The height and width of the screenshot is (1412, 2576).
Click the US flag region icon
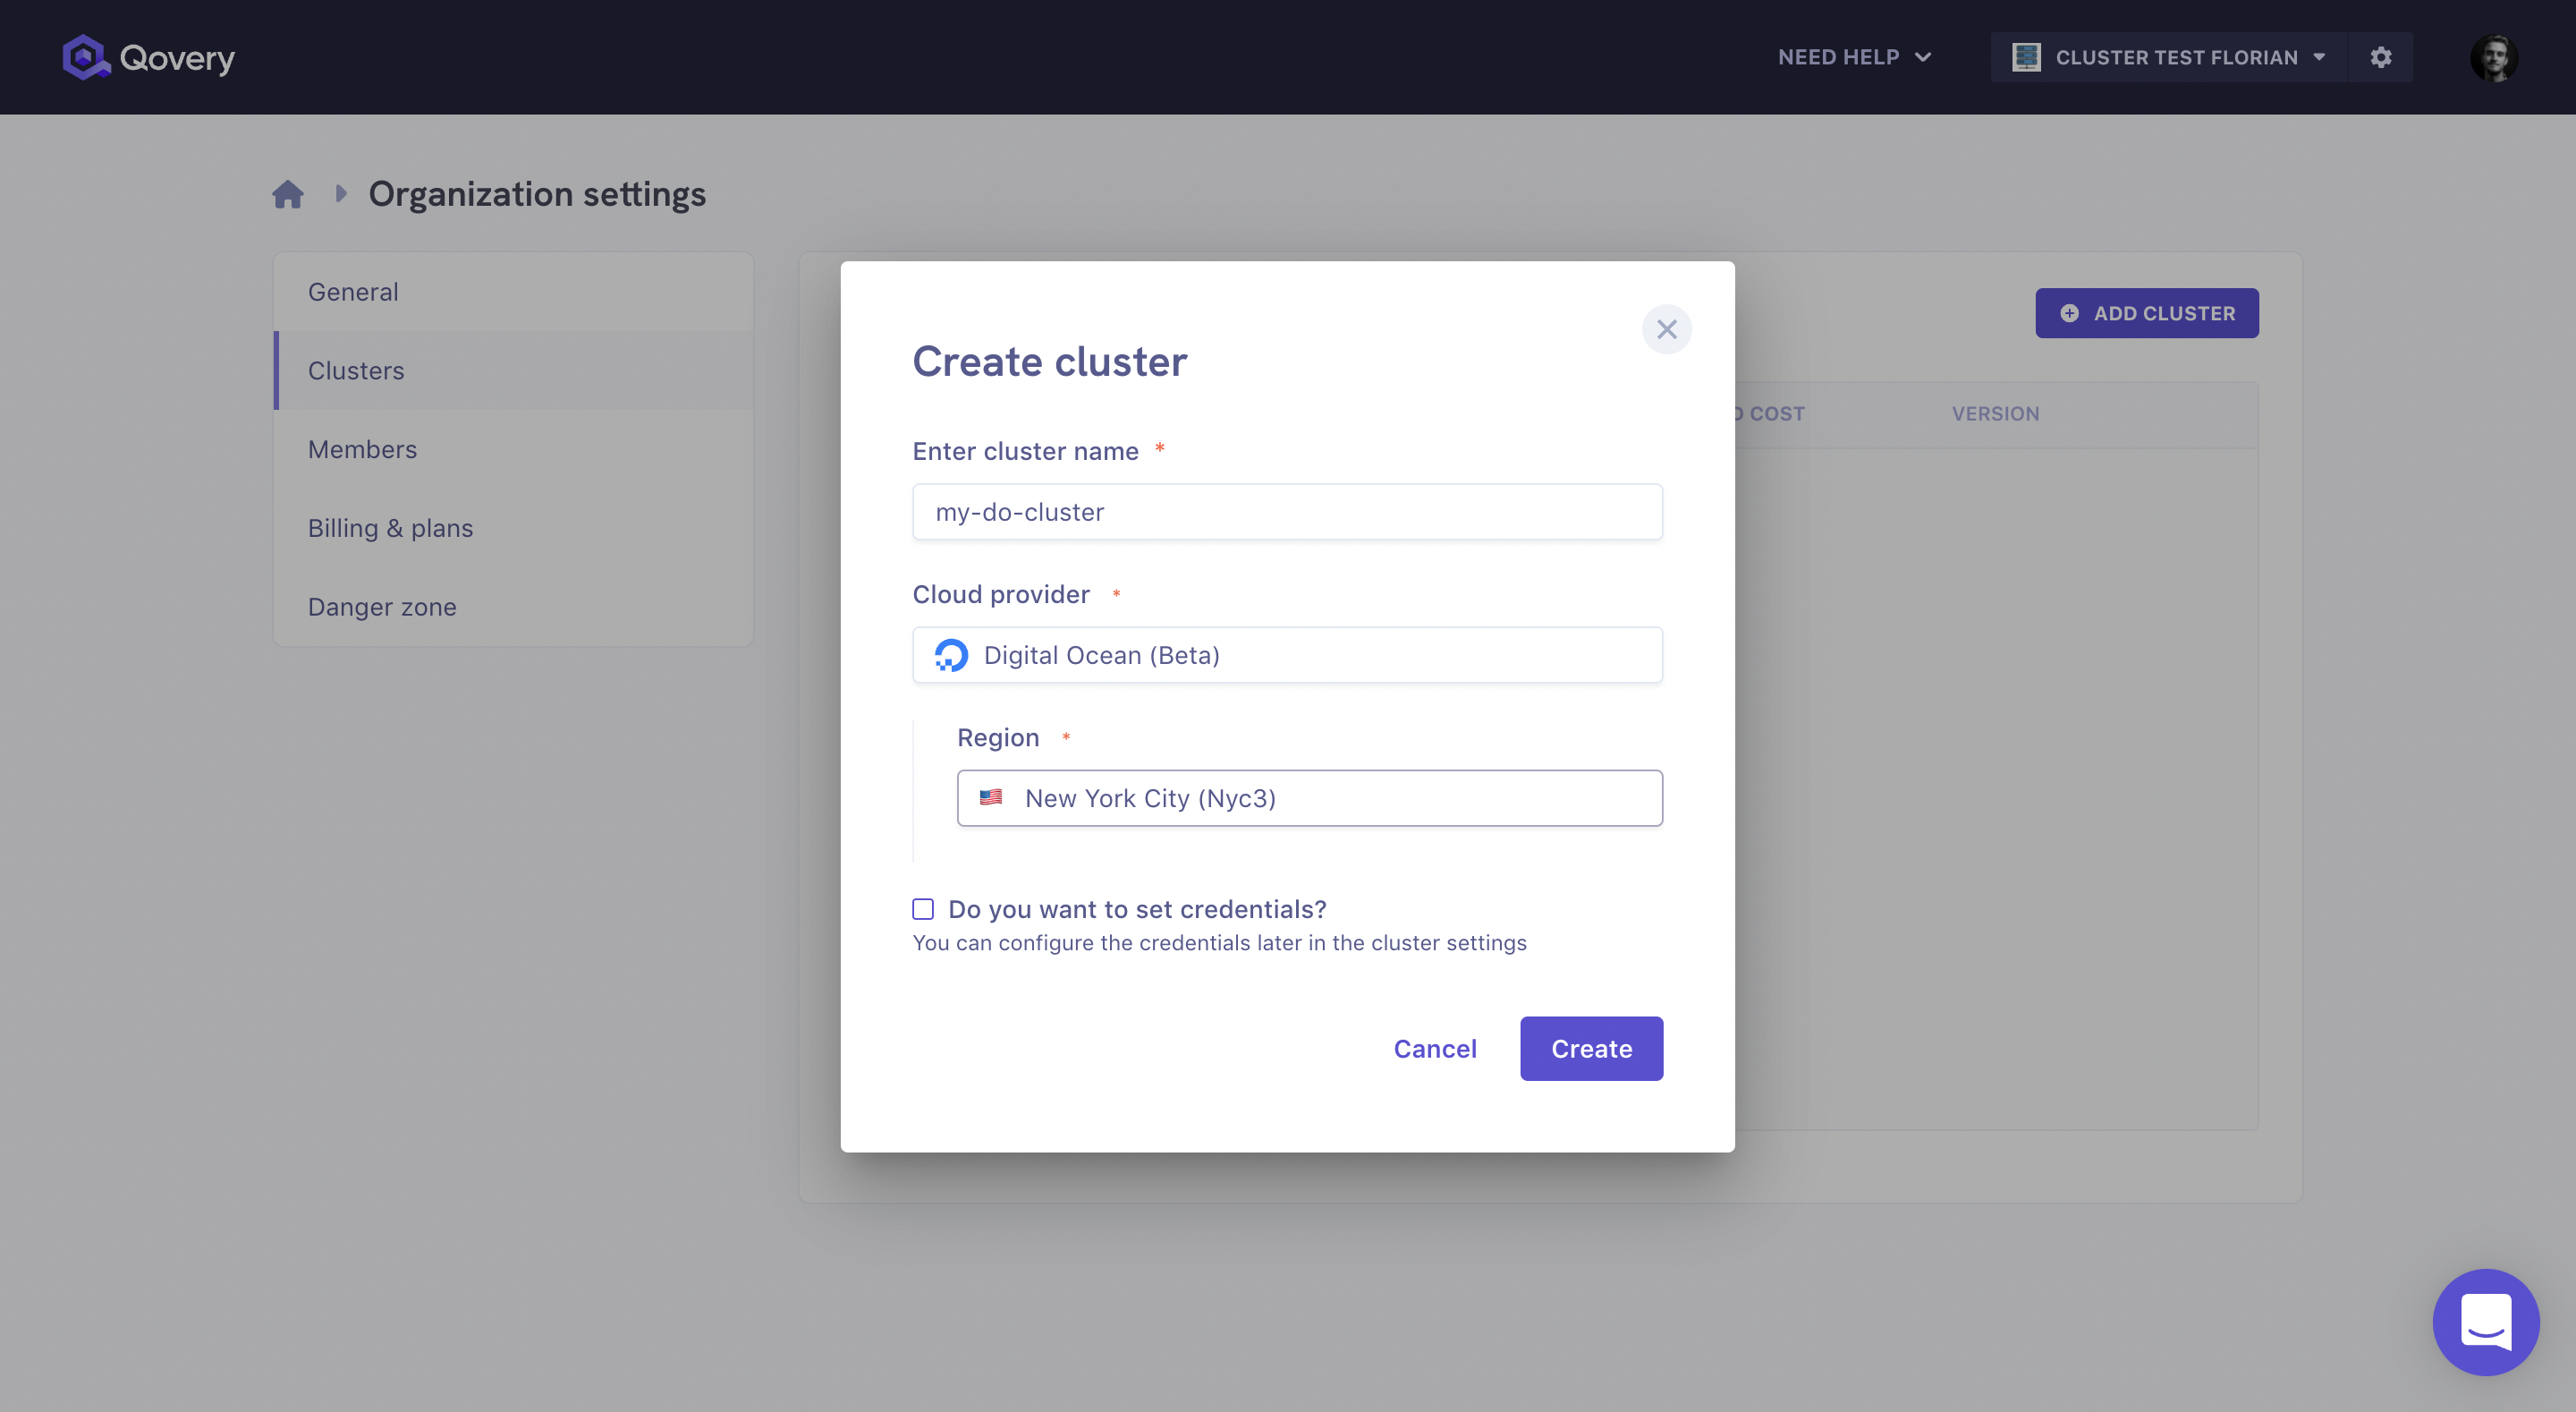pyautogui.click(x=991, y=797)
